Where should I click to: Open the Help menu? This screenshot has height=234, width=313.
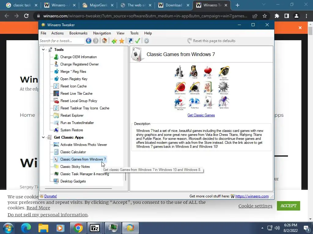point(148,33)
